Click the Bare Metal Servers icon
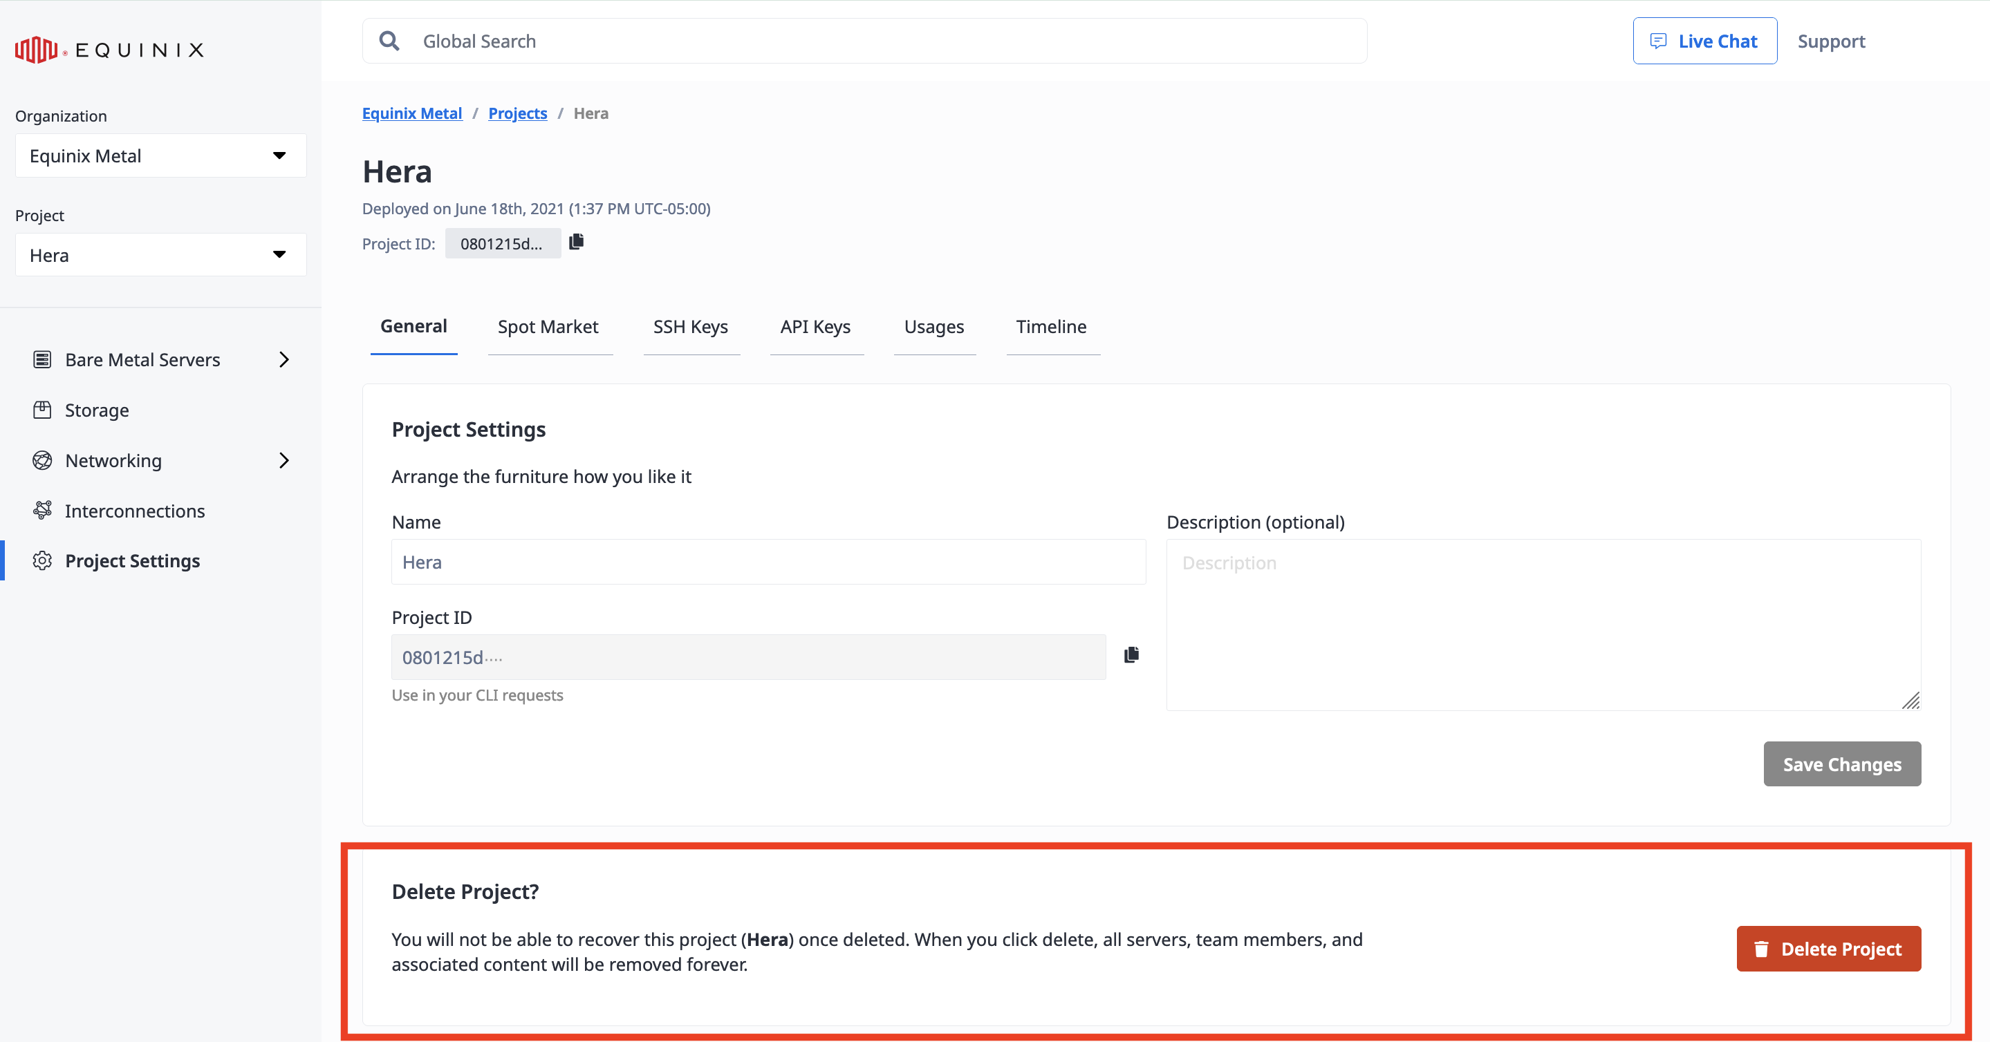The width and height of the screenshot is (1990, 1042). tap(42, 360)
